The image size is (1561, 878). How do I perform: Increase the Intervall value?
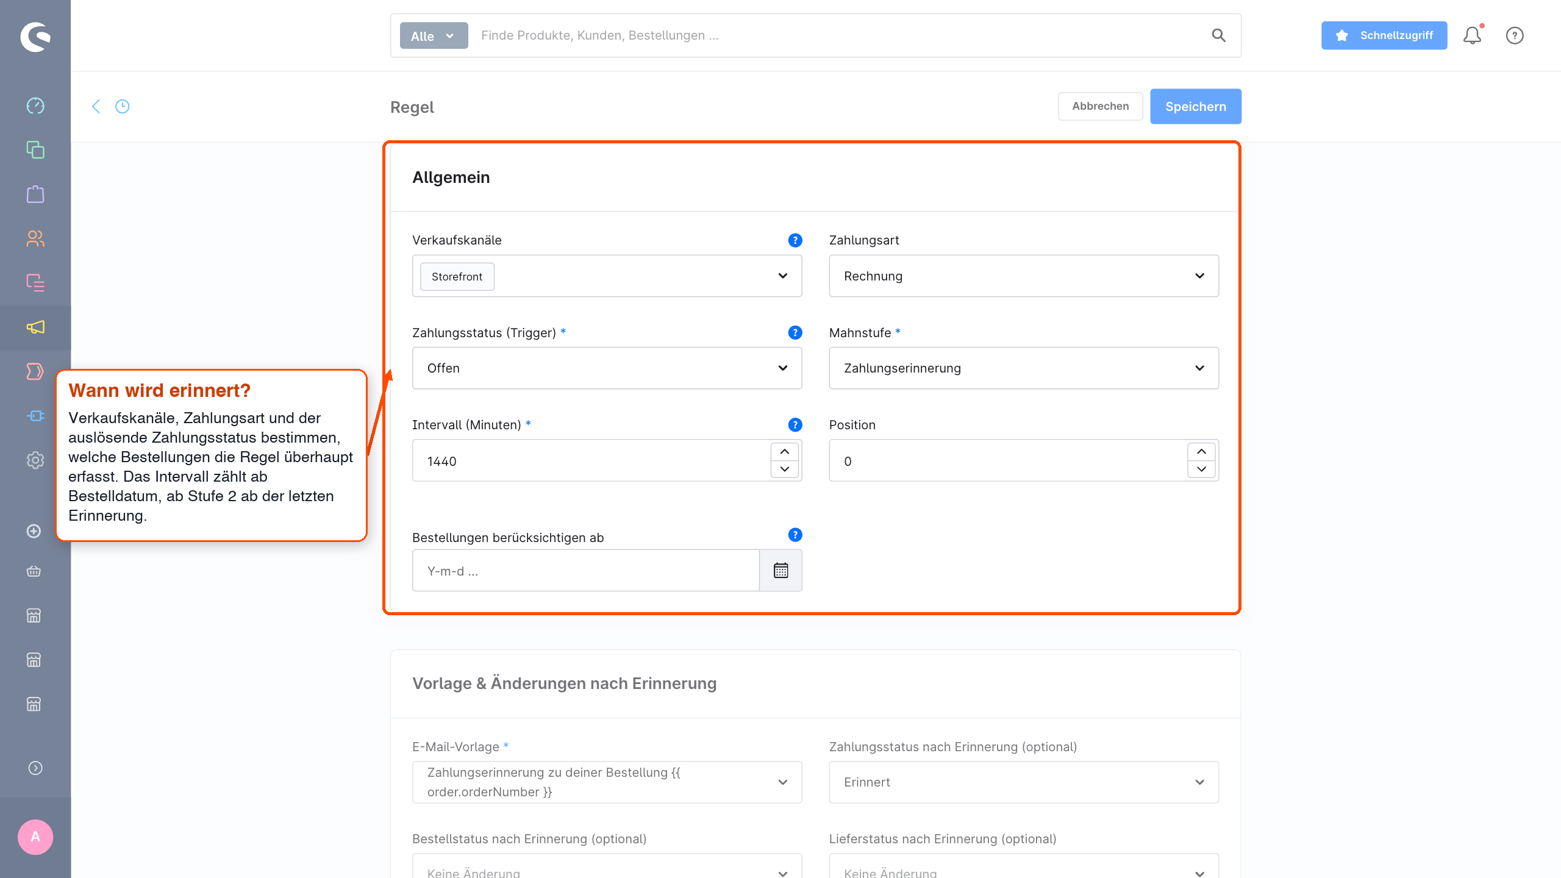click(785, 452)
